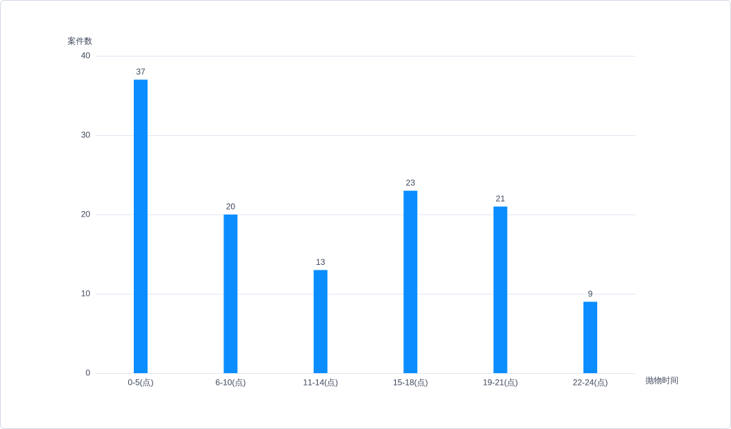Click the x-axis label 0-5(点)
This screenshot has height=429, width=731.
pyautogui.click(x=140, y=382)
